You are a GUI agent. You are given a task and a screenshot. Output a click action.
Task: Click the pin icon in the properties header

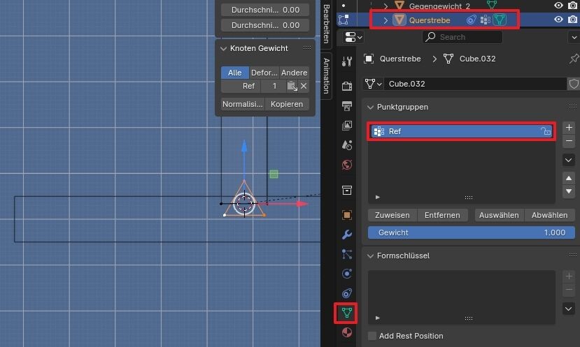click(574, 59)
